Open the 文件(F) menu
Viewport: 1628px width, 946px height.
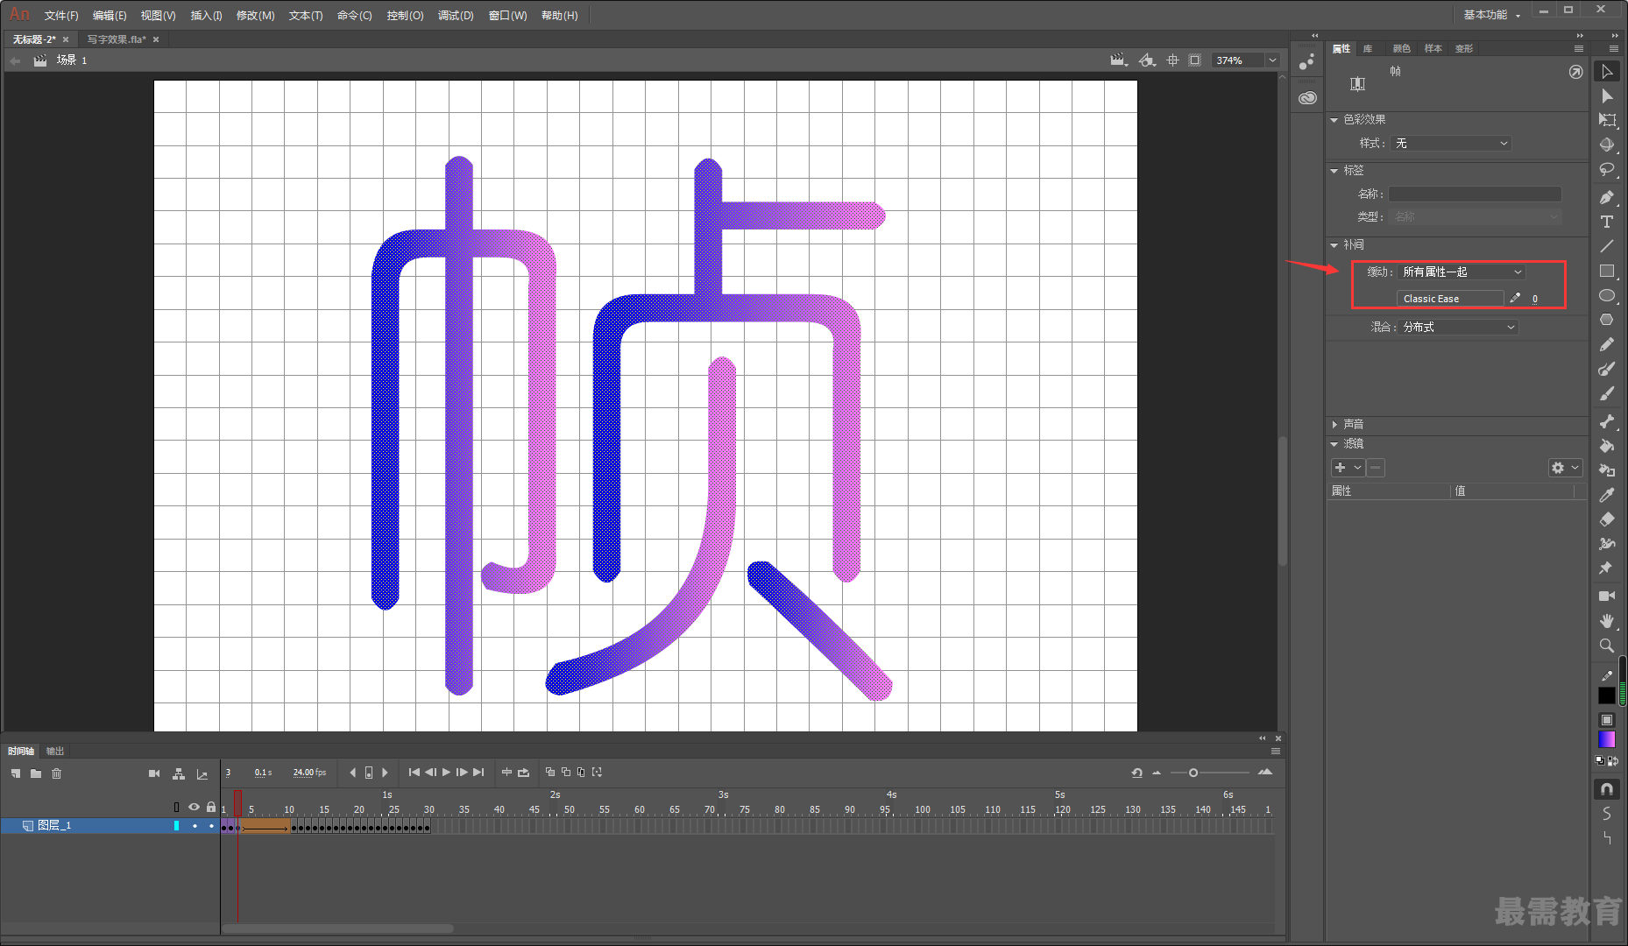pyautogui.click(x=61, y=16)
